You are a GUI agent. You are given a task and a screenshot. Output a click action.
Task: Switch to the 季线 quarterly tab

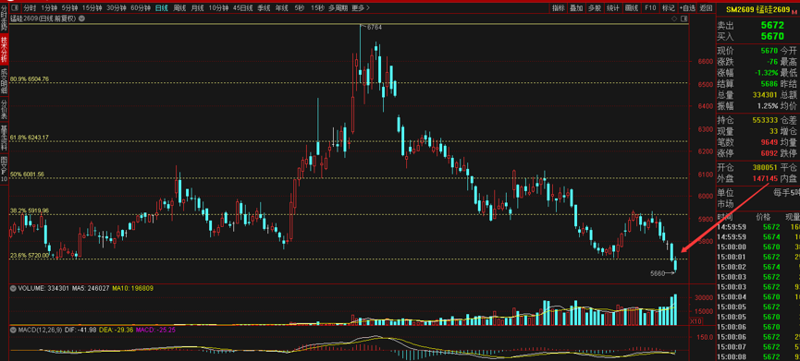click(264, 7)
